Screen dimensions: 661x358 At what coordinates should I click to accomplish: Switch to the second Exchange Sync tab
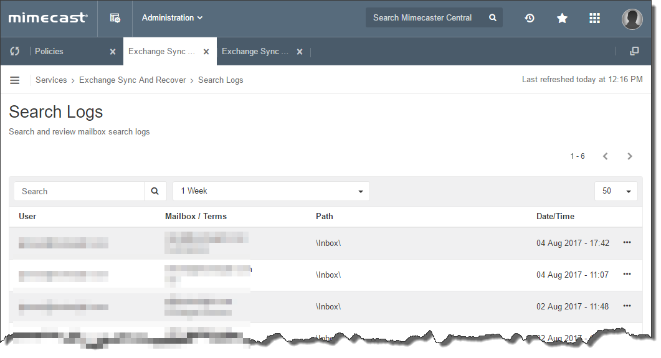click(255, 52)
